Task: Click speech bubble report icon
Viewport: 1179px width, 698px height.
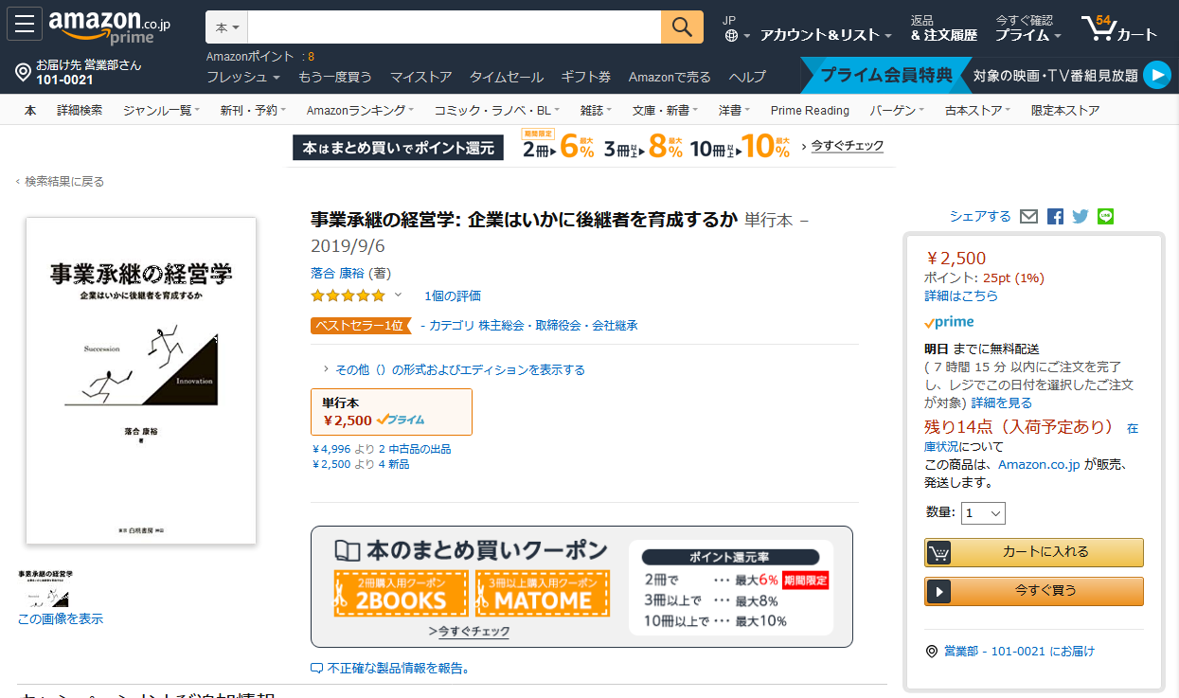Action: tap(317, 669)
